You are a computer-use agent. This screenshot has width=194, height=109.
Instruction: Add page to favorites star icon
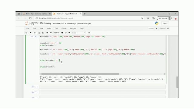pos(142,18)
